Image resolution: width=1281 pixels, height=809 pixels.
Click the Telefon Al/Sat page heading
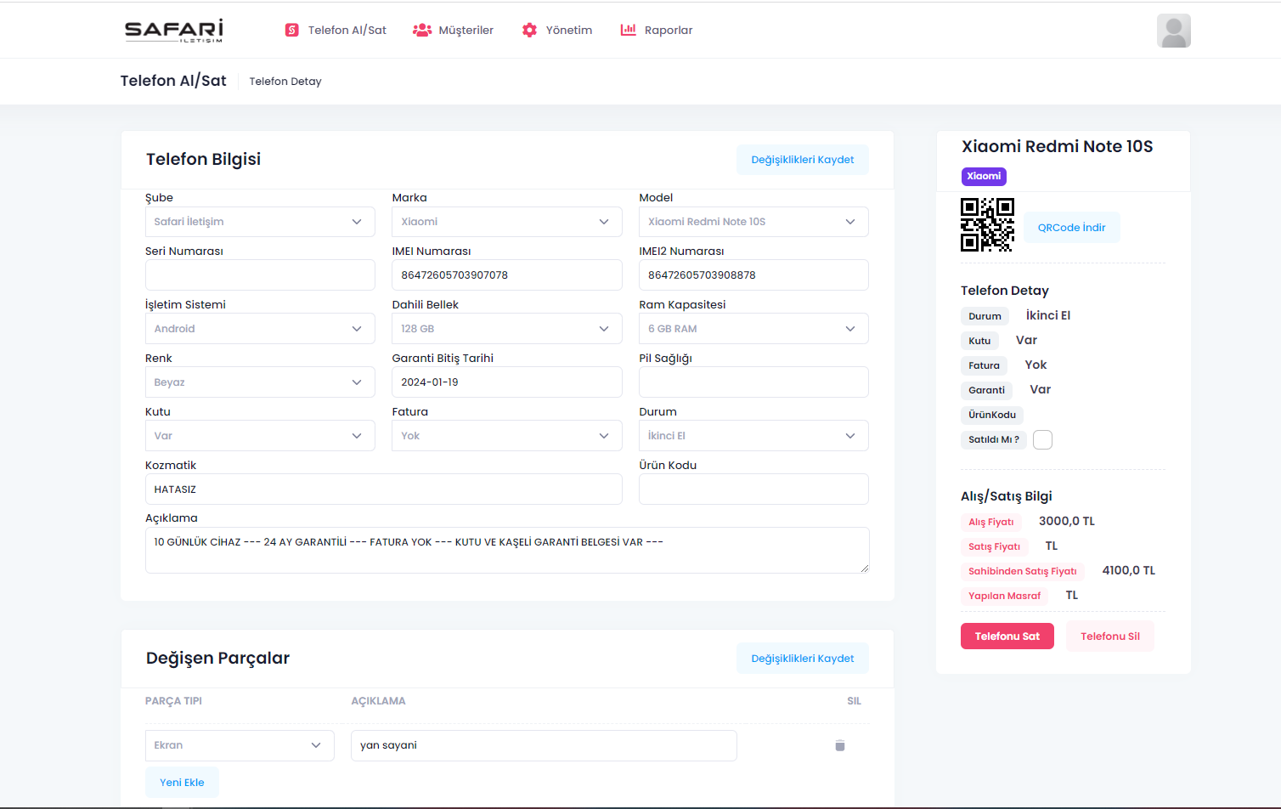pyautogui.click(x=173, y=82)
